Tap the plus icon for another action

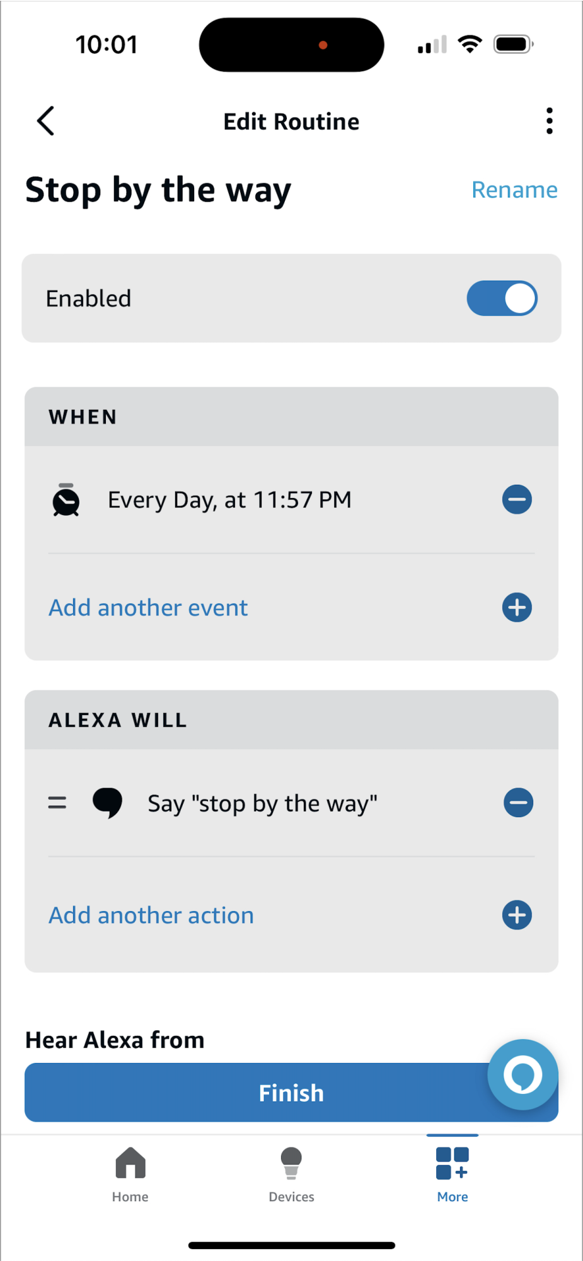(x=517, y=915)
